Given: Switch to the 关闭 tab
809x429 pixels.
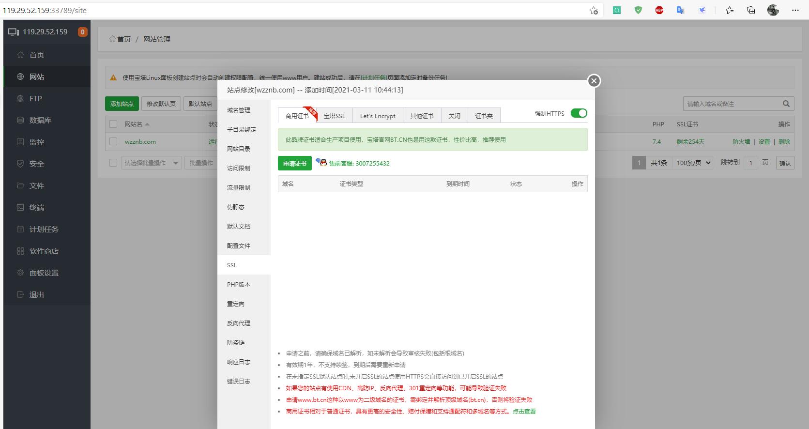Looking at the screenshot, I should pos(454,116).
